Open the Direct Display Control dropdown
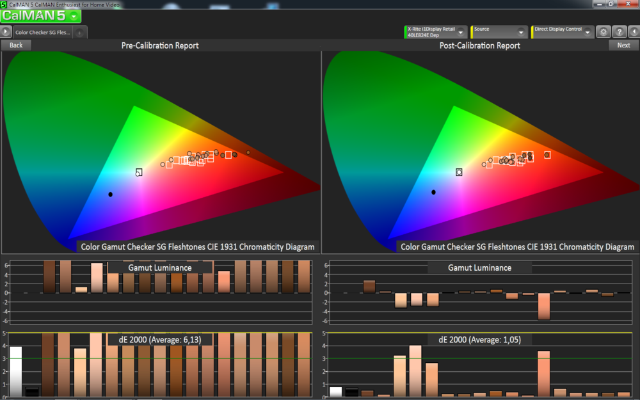This screenshot has height=400, width=640. tap(586, 31)
